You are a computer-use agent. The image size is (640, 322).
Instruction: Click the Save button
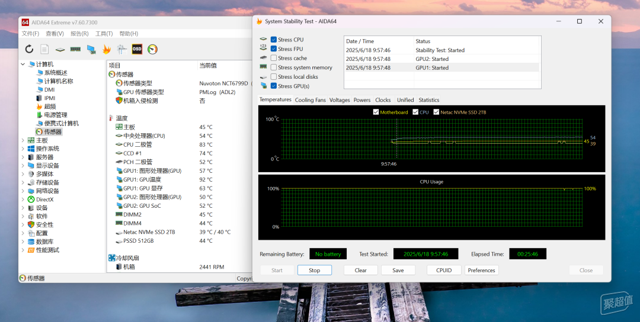point(398,271)
